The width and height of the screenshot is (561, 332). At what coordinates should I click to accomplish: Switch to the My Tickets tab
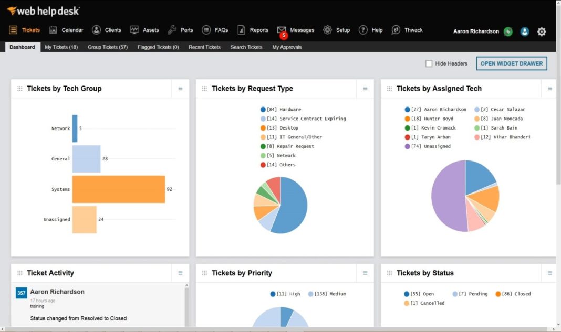(x=61, y=47)
